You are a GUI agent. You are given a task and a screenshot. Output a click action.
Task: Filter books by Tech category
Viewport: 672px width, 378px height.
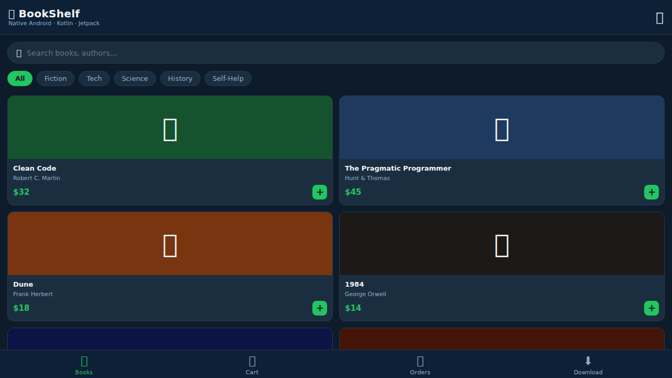click(x=94, y=79)
